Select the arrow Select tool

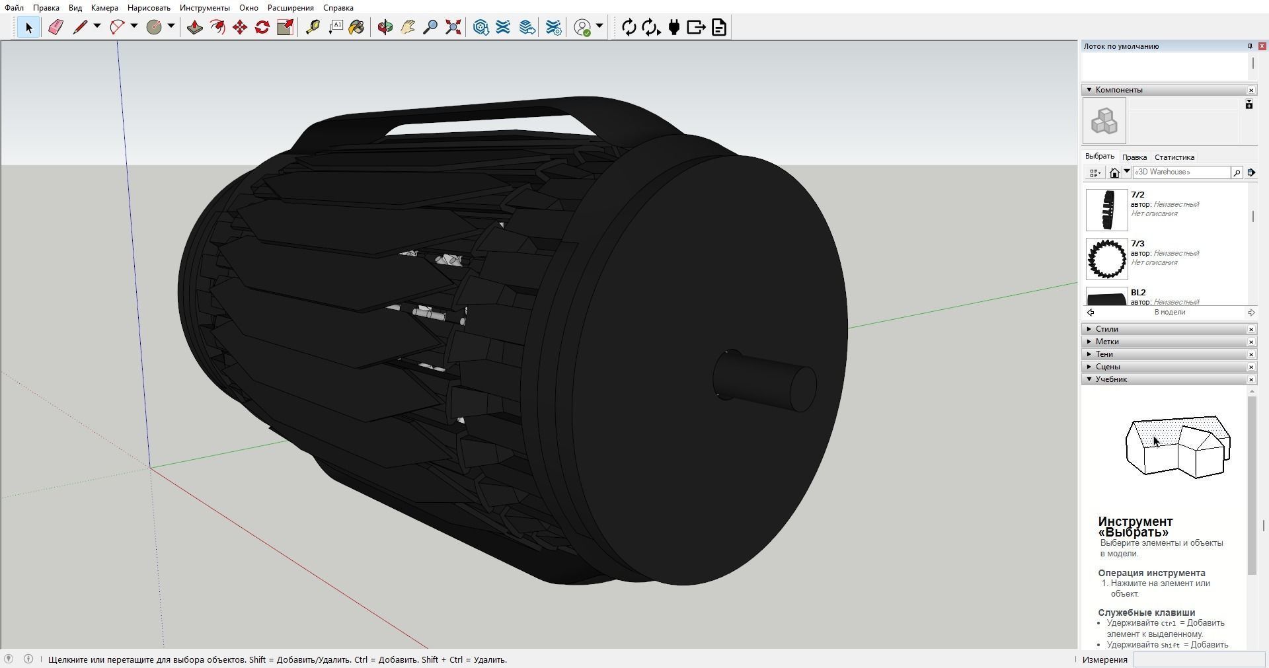(28, 27)
